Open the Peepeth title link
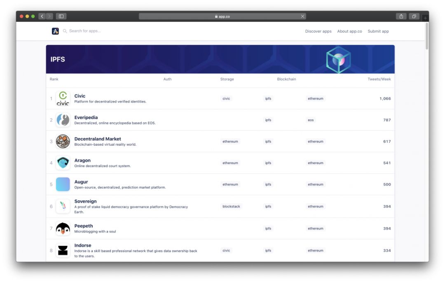The width and height of the screenshot is (445, 283). click(x=83, y=226)
